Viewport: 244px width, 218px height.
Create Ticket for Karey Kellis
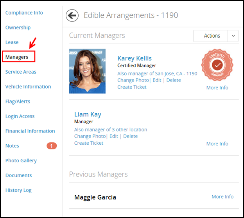(x=132, y=87)
